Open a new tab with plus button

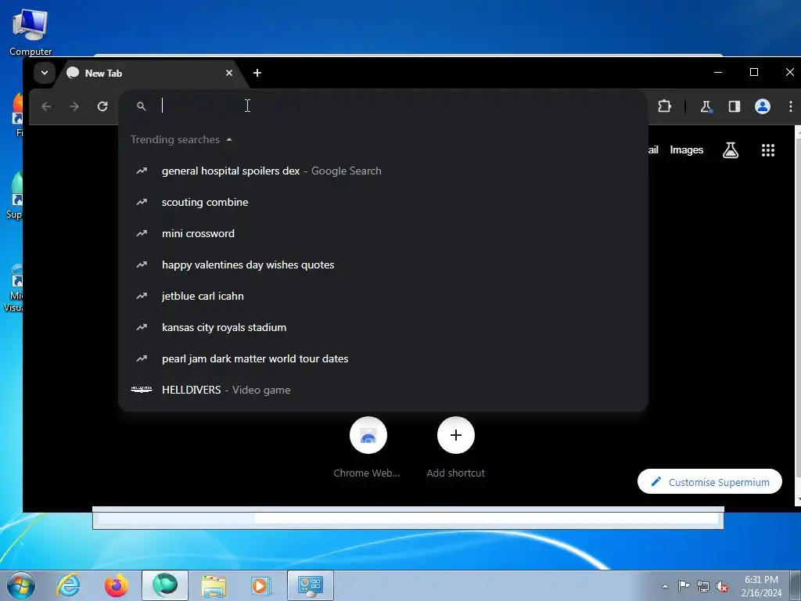point(257,73)
